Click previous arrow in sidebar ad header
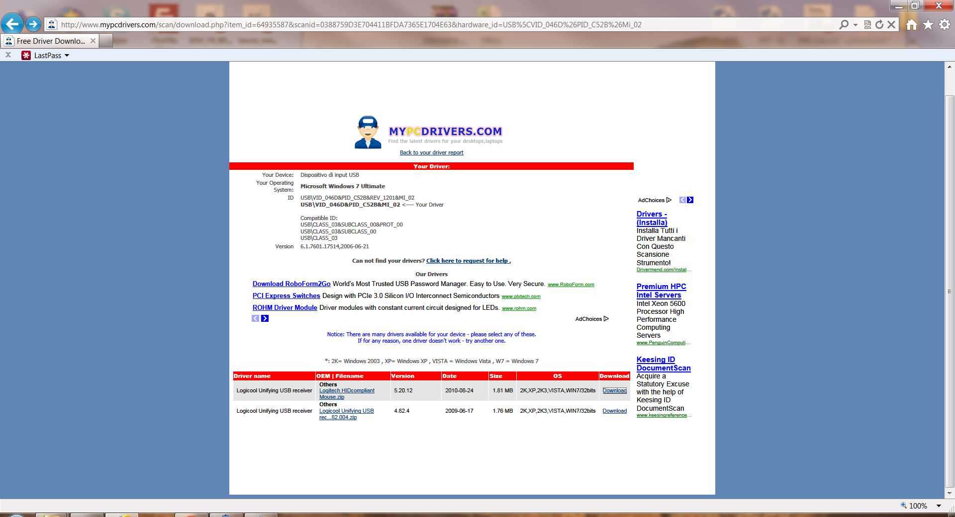 pos(682,200)
